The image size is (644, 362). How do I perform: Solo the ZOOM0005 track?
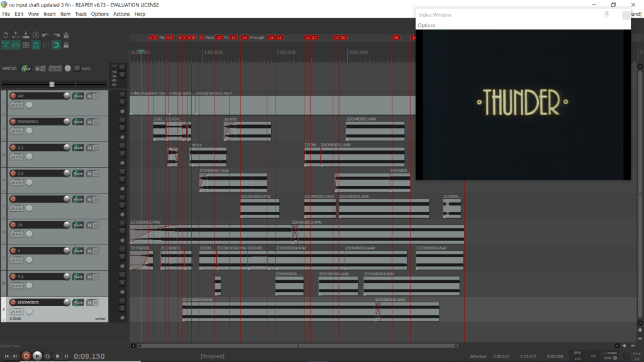(x=122, y=308)
